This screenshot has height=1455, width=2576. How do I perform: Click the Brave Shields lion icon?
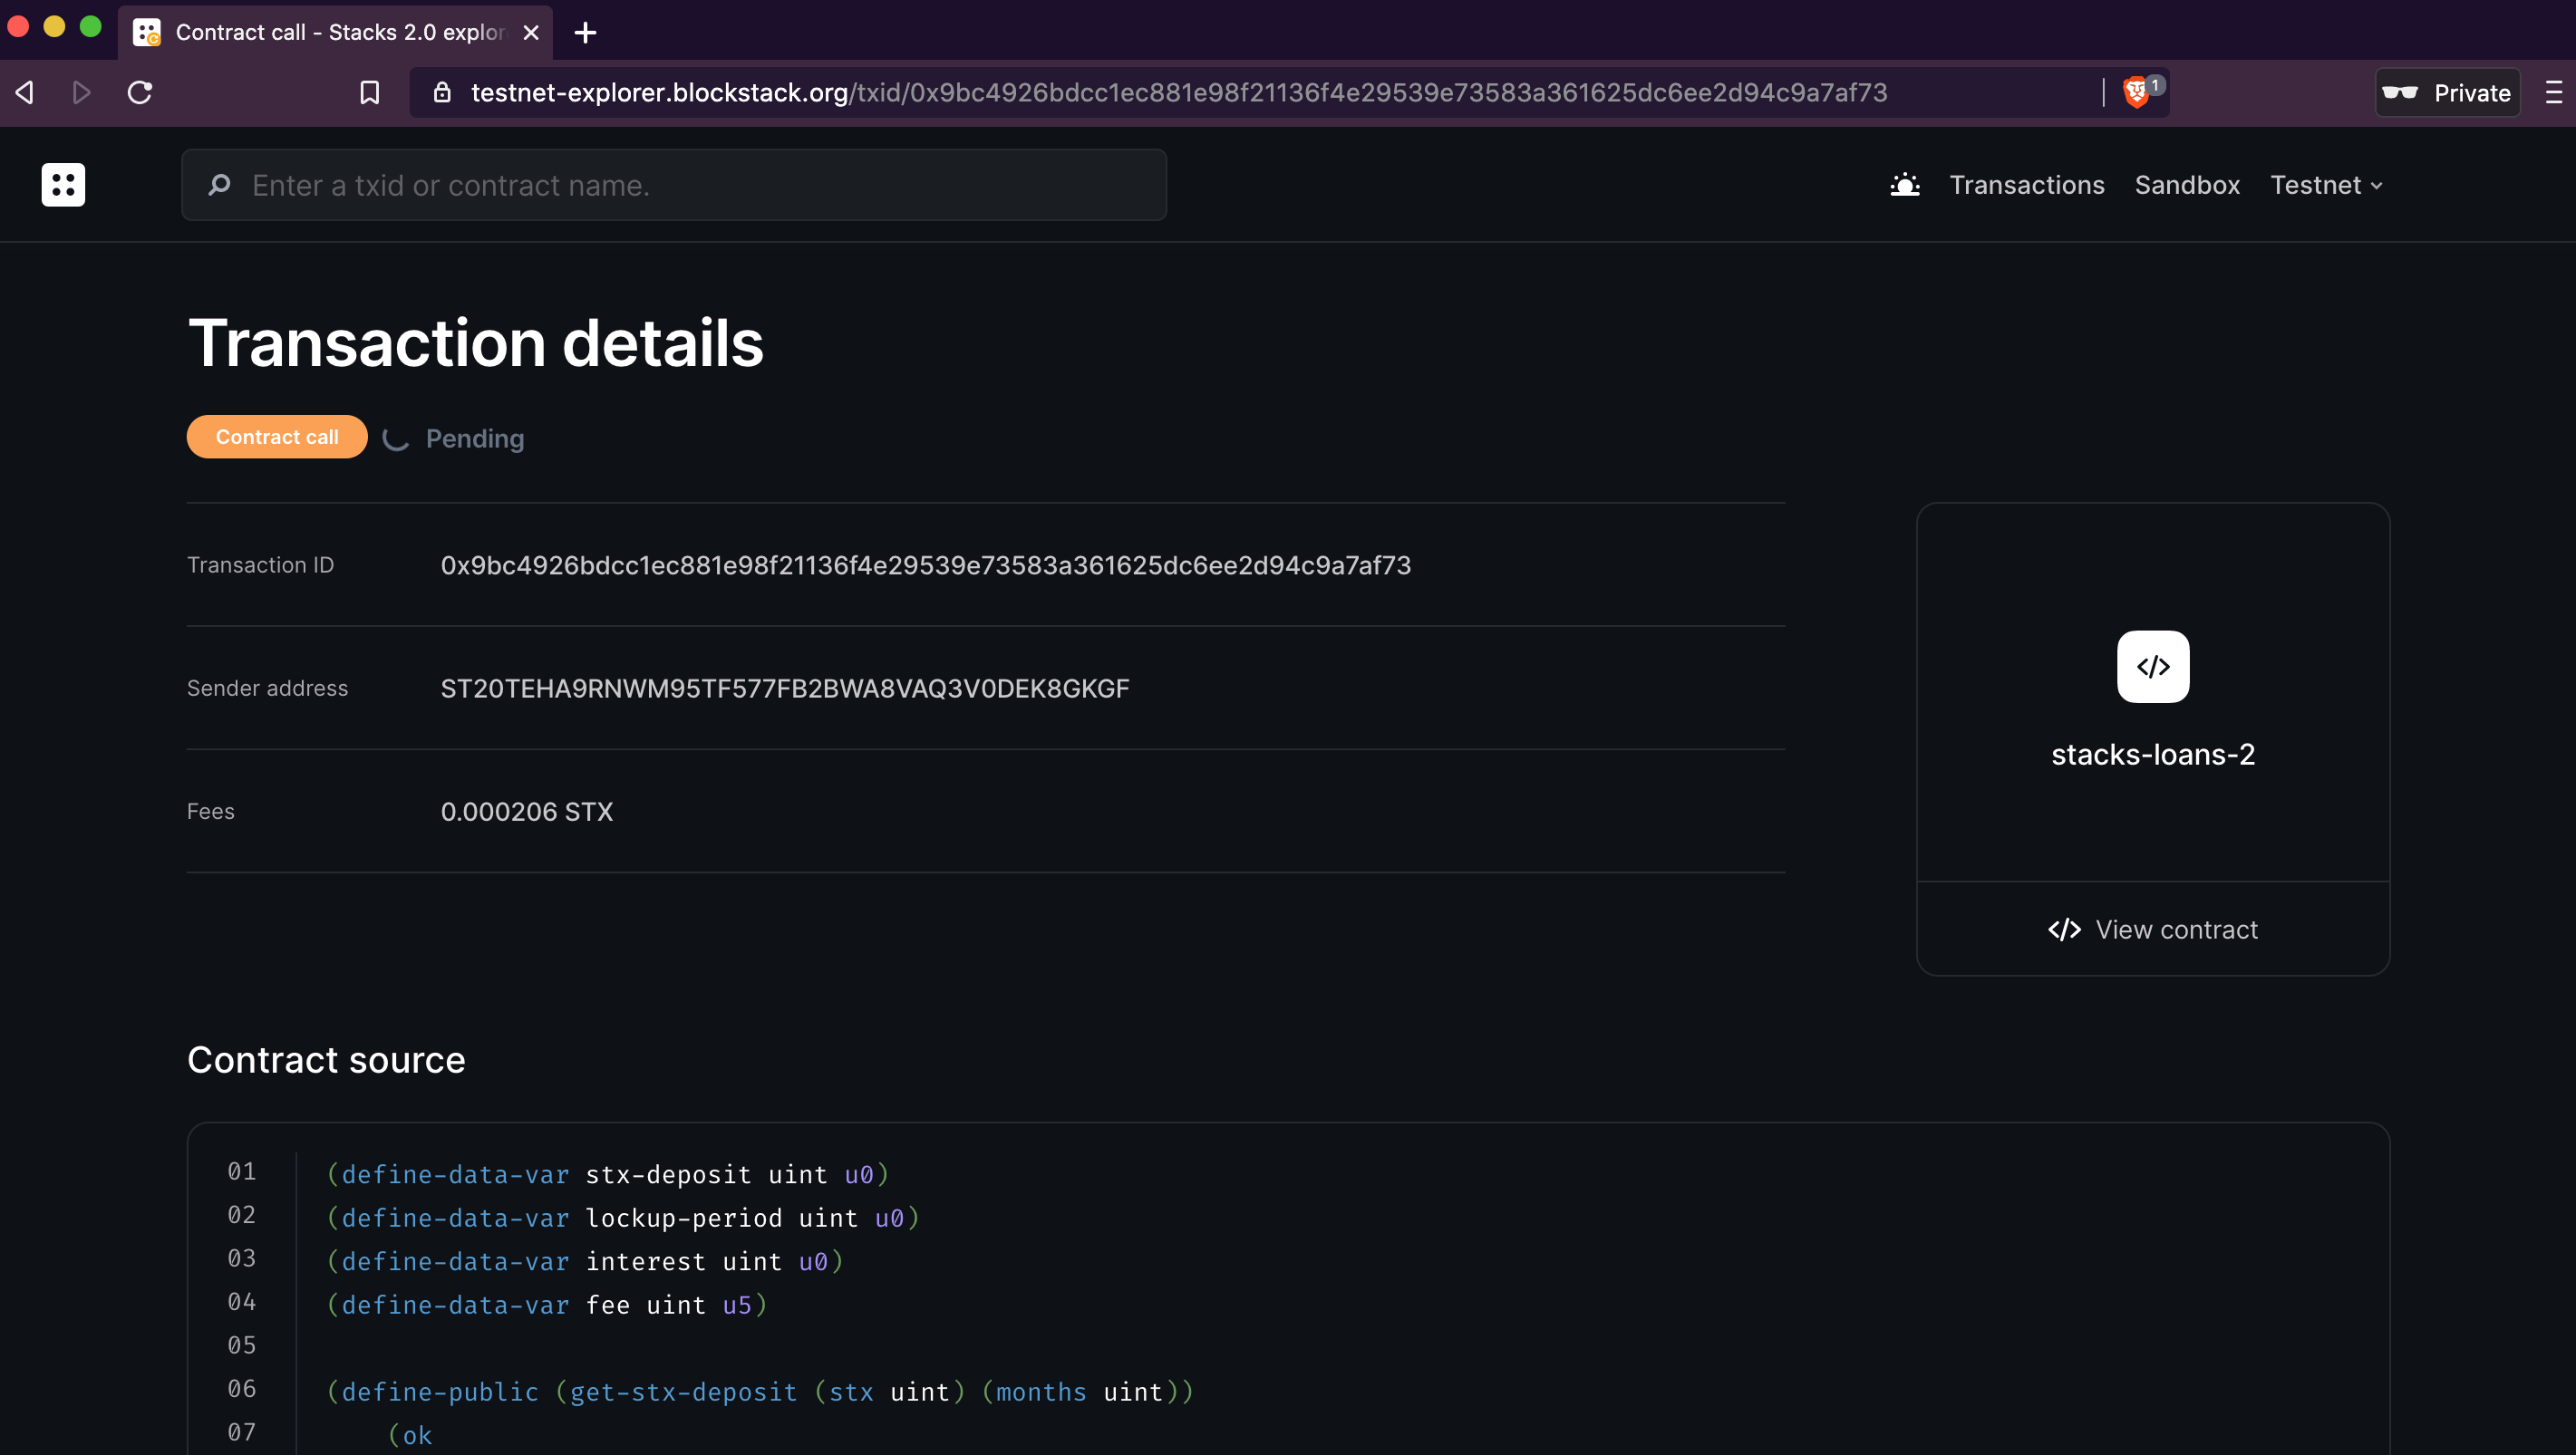click(2135, 92)
